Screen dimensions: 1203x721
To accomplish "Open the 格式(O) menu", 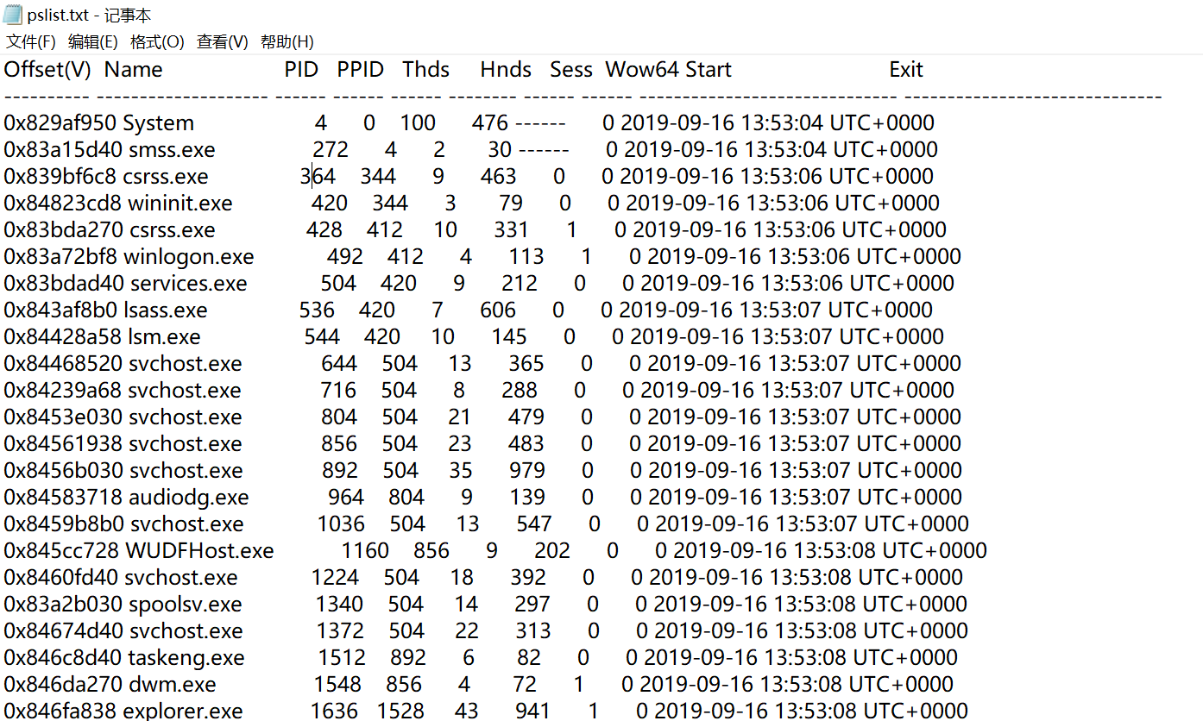I will (x=156, y=41).
